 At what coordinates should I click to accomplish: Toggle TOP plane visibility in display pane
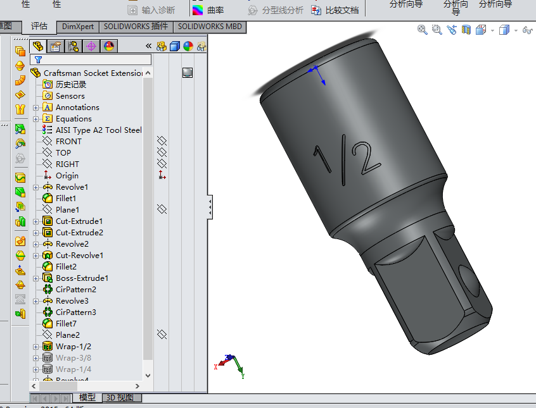point(162,152)
